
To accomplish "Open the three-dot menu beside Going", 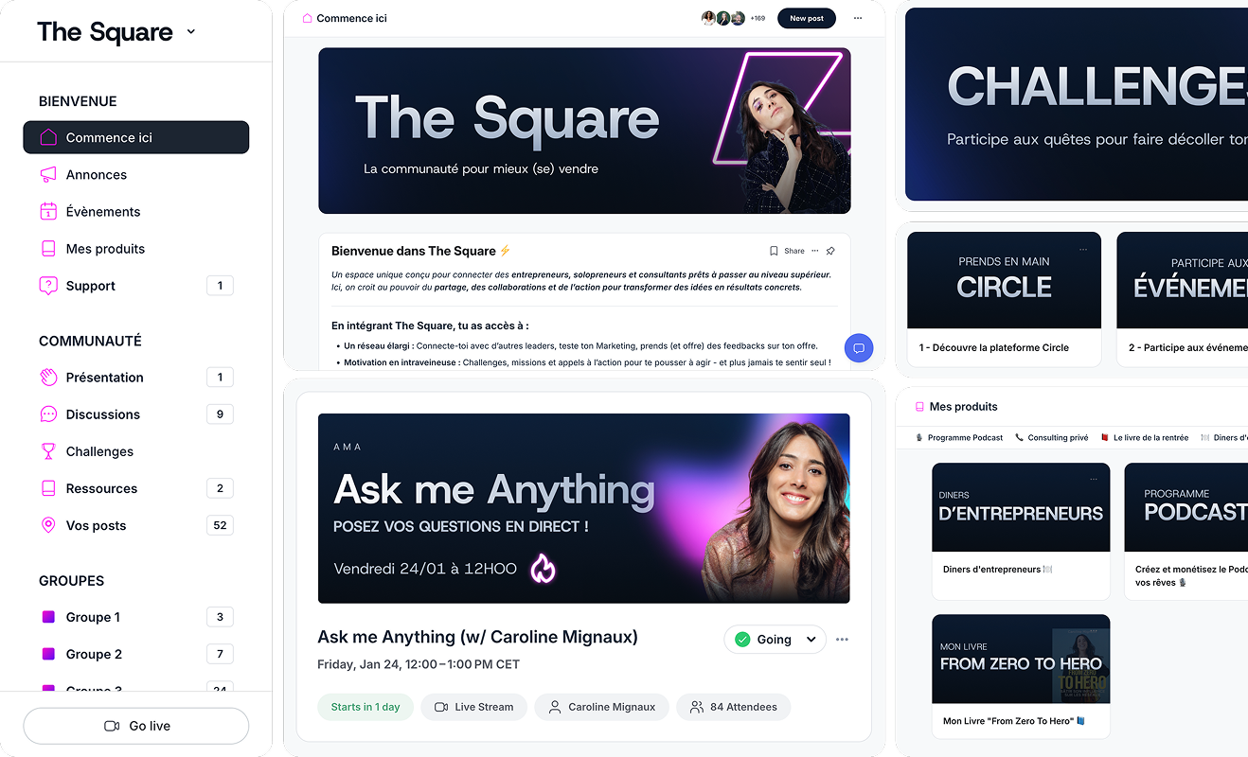I will pos(842,640).
